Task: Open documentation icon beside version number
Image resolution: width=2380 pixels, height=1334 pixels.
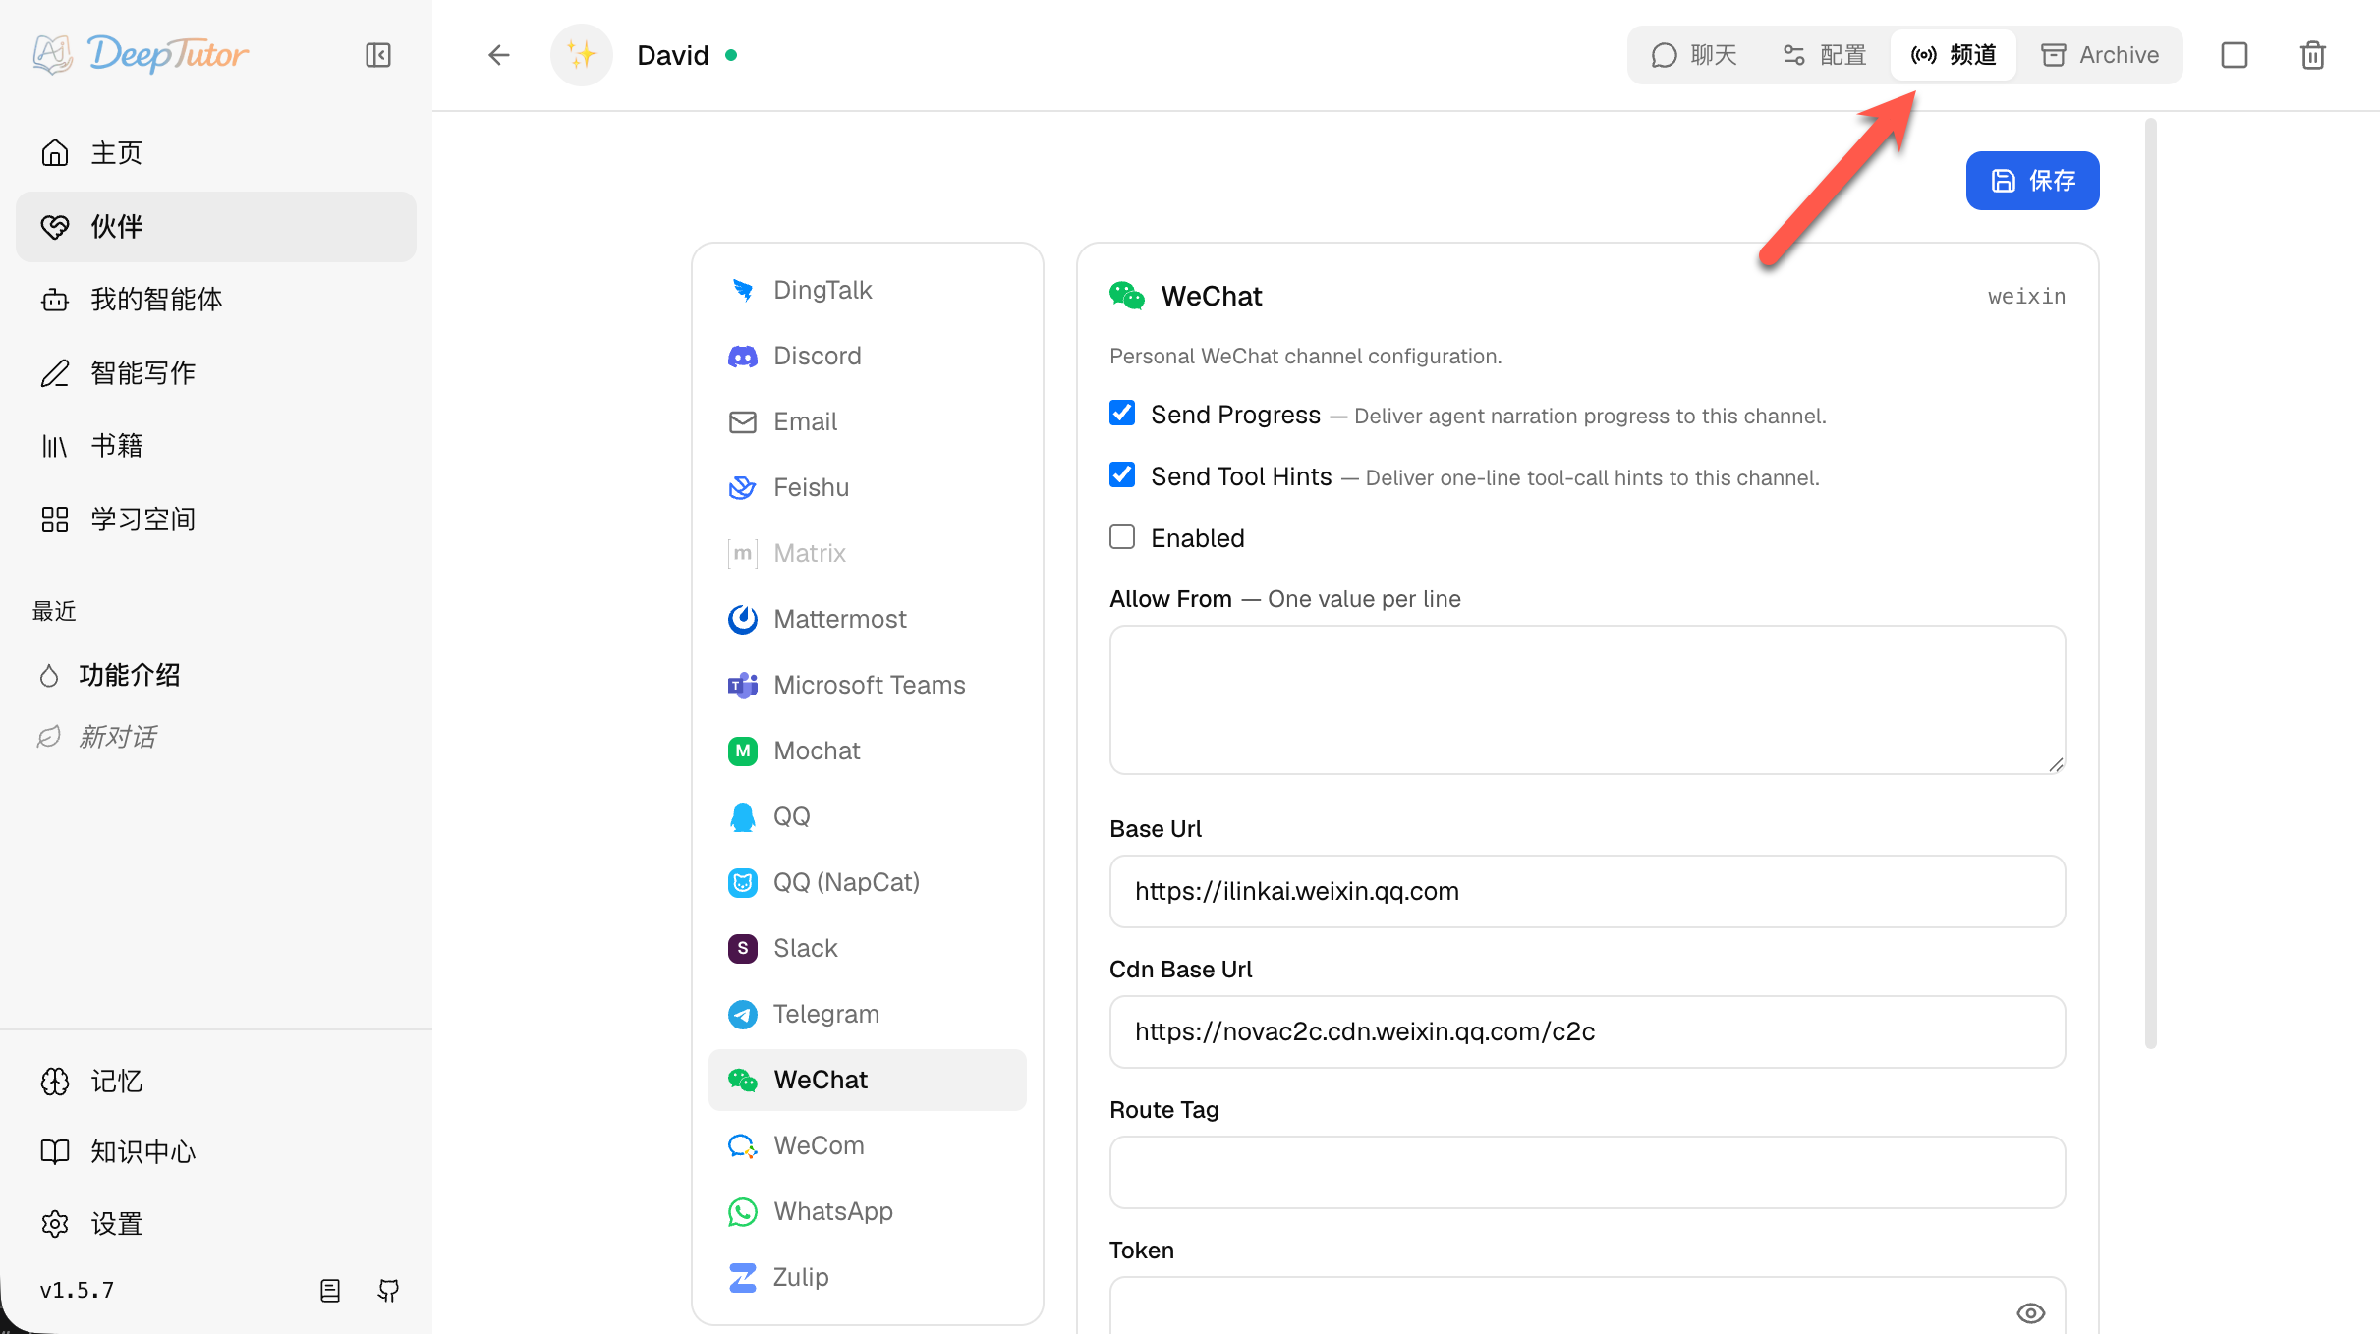Action: (x=330, y=1290)
